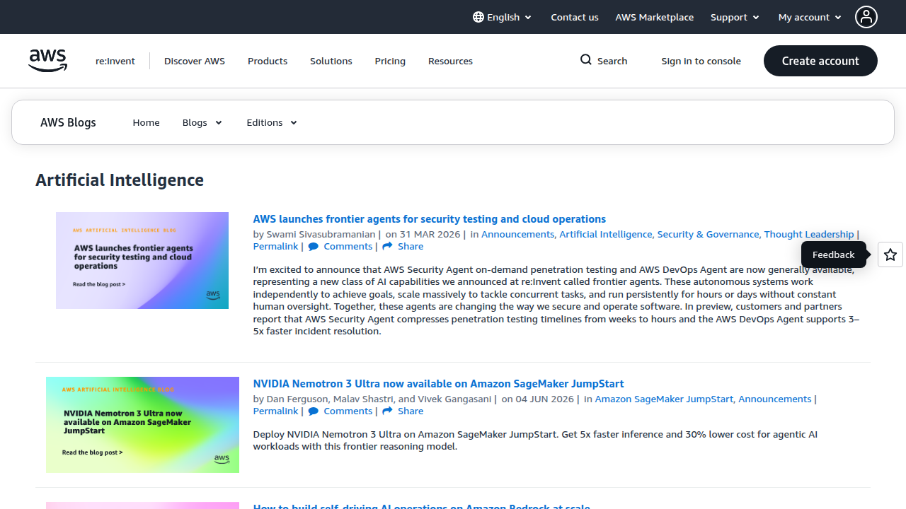906x509 pixels.
Task: Click Announcements category in frontier agents post
Action: (x=518, y=234)
